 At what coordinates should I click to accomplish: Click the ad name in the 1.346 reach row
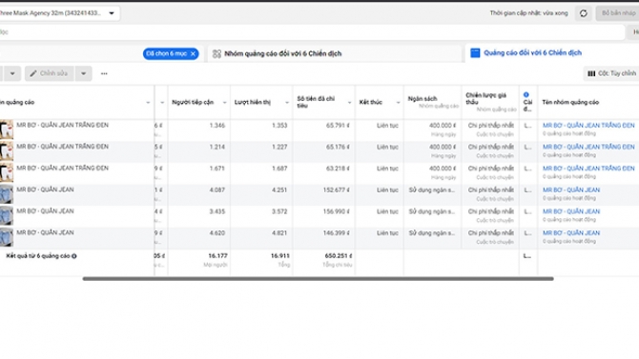[x=62, y=125]
